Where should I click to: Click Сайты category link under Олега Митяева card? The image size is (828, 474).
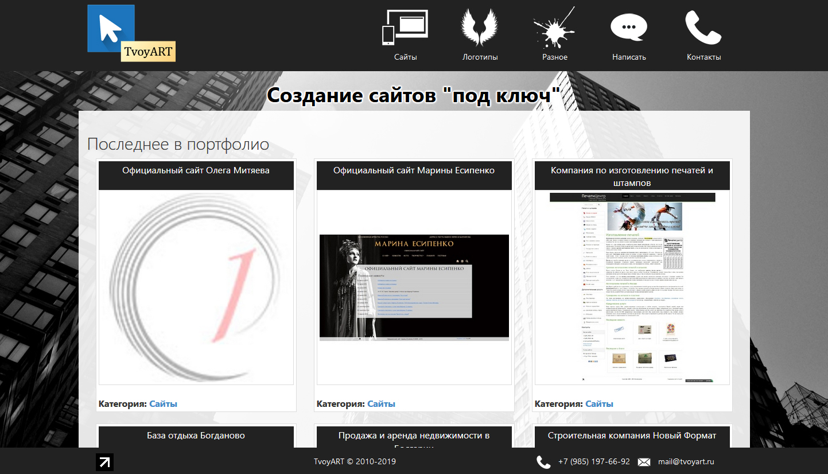click(x=163, y=404)
